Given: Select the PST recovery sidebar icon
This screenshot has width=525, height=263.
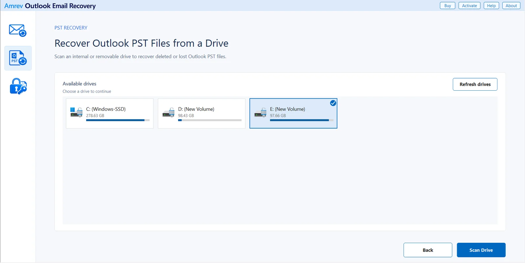Looking at the screenshot, I should click(x=18, y=58).
